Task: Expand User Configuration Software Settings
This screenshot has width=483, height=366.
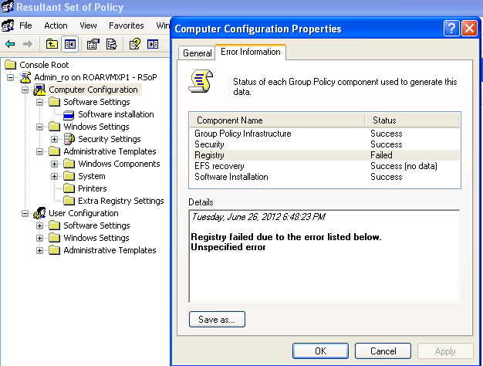Action: click(40, 225)
